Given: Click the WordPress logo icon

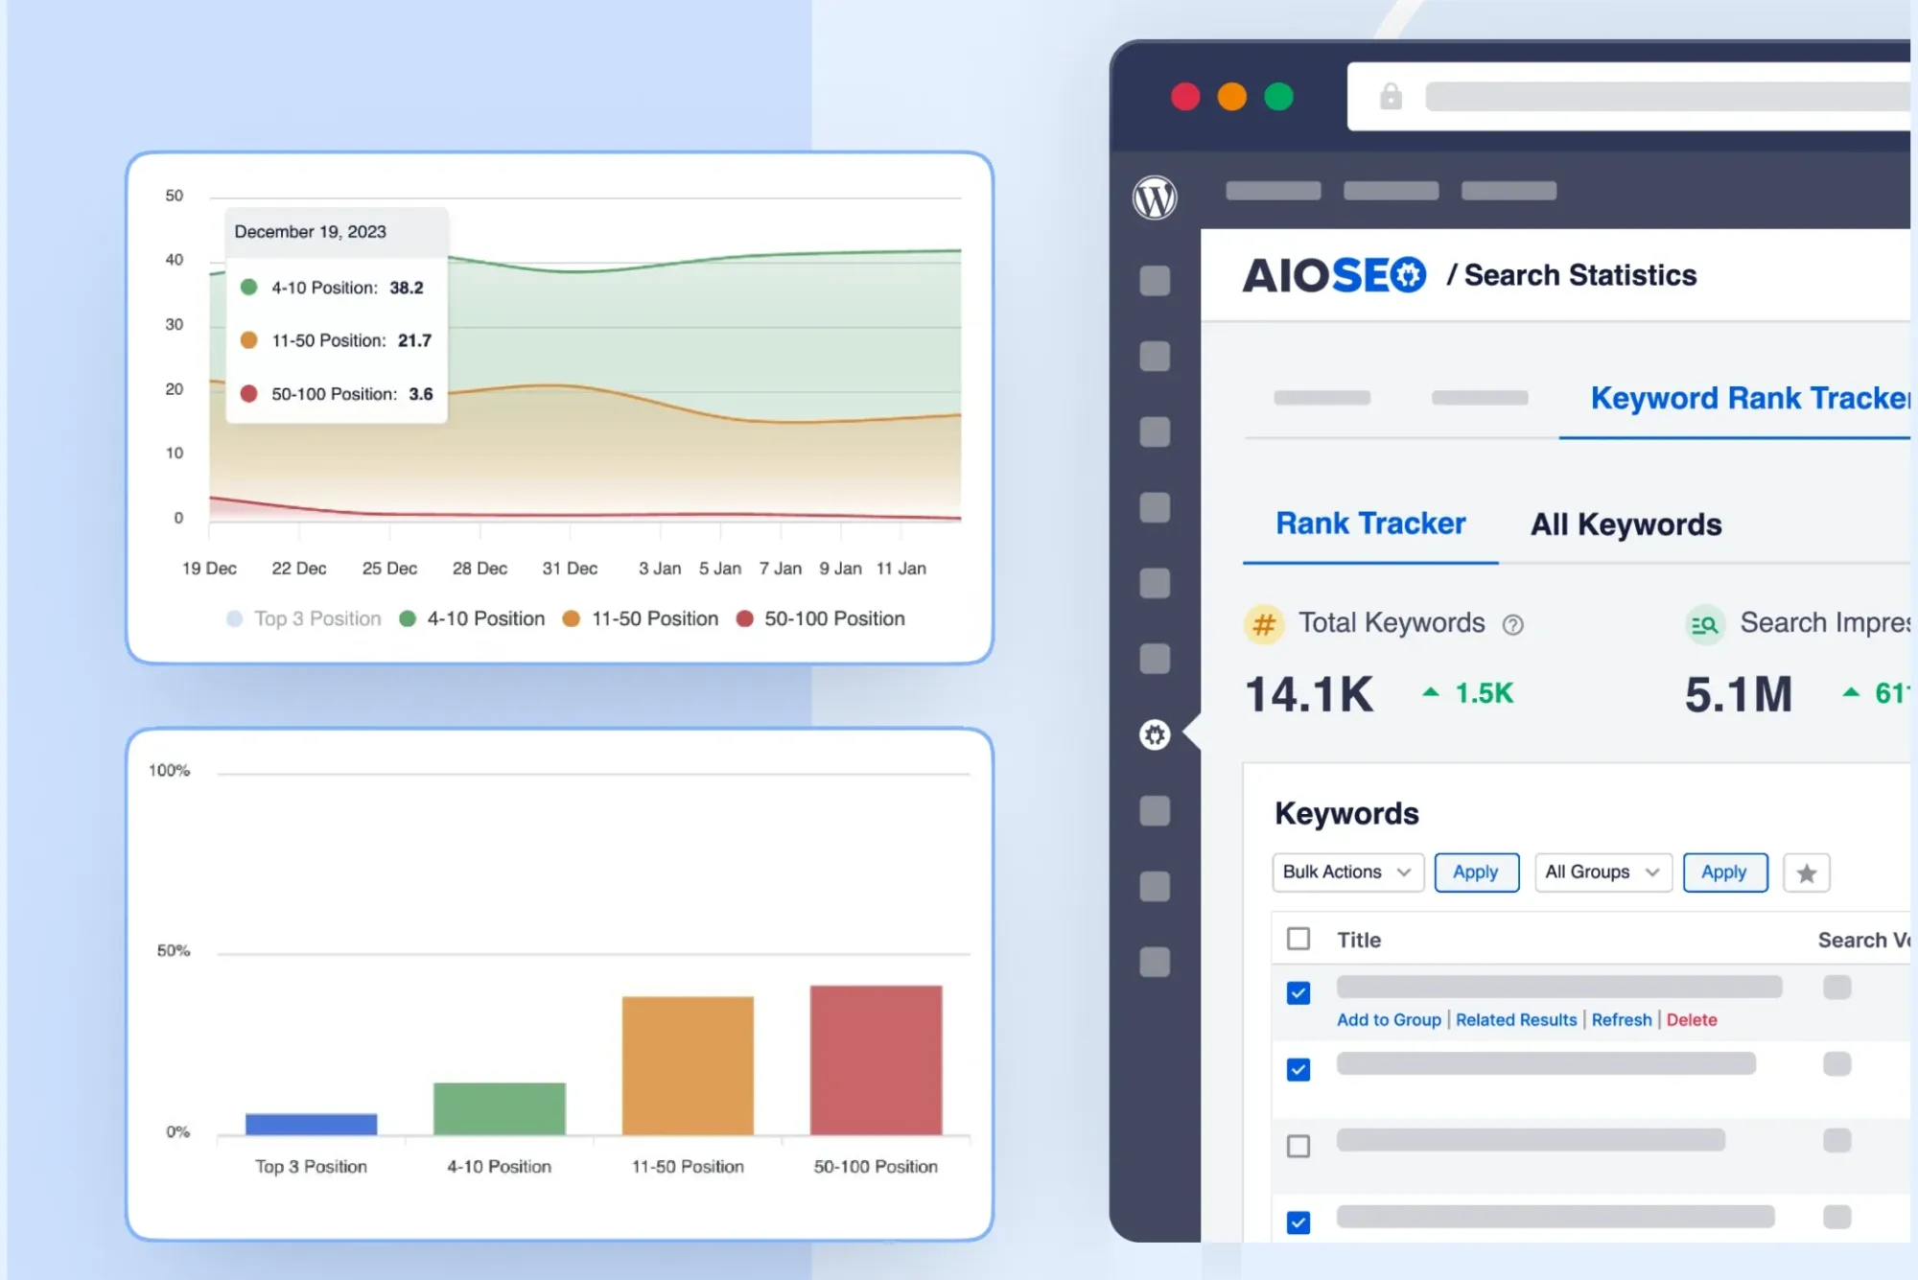Looking at the screenshot, I should pos(1155,198).
